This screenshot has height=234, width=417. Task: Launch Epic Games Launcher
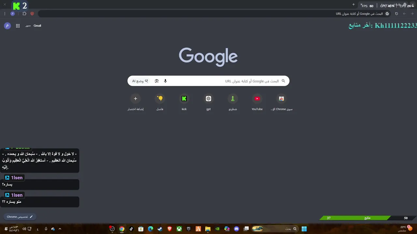(x=189, y=229)
